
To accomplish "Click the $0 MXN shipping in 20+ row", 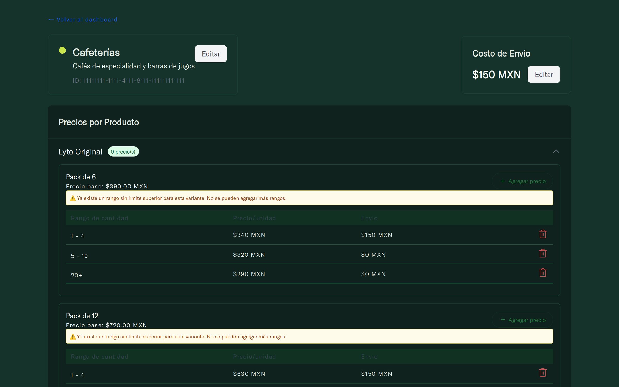I will coord(373,274).
